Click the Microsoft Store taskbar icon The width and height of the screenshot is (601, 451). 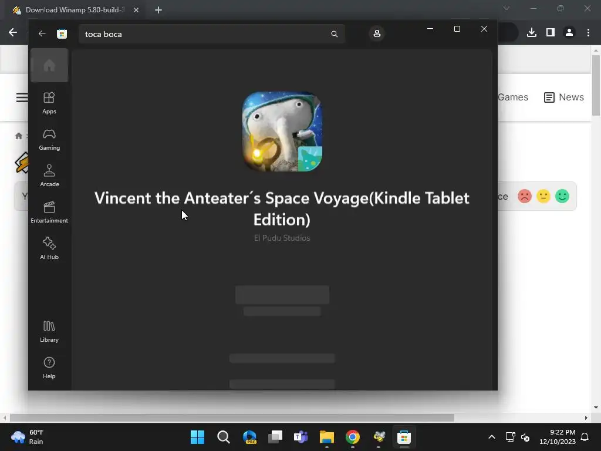pos(404,437)
